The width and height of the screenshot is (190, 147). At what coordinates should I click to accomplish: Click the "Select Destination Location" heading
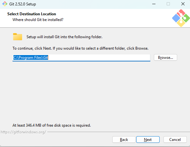coord(32,14)
